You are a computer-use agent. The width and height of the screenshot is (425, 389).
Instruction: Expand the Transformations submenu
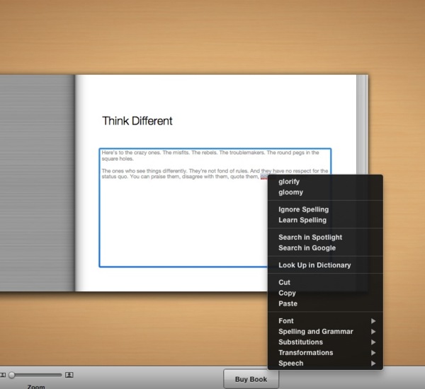[x=325, y=353]
